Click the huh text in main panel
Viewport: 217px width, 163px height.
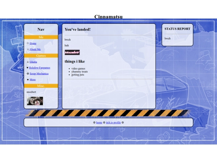[67, 45]
